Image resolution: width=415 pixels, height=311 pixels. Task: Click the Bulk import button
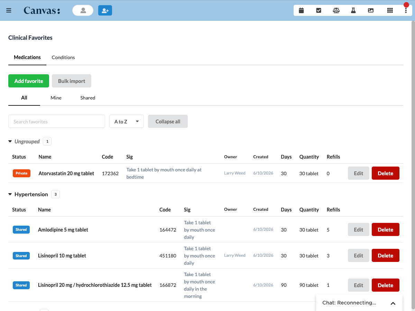[x=72, y=81]
